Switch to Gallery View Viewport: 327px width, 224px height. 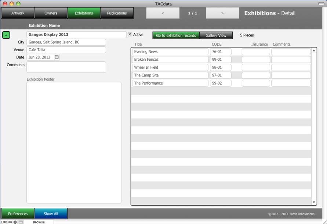coord(216,35)
